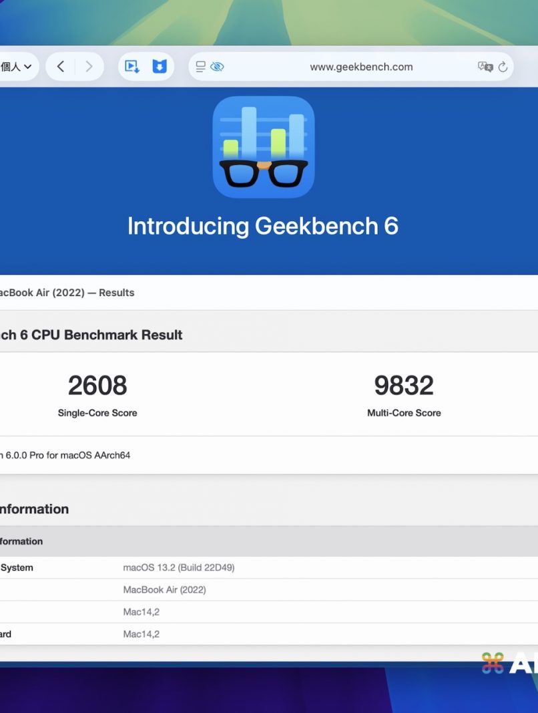Open the 個人 profile dropdown
The width and height of the screenshot is (538, 713).
pyautogui.click(x=16, y=67)
